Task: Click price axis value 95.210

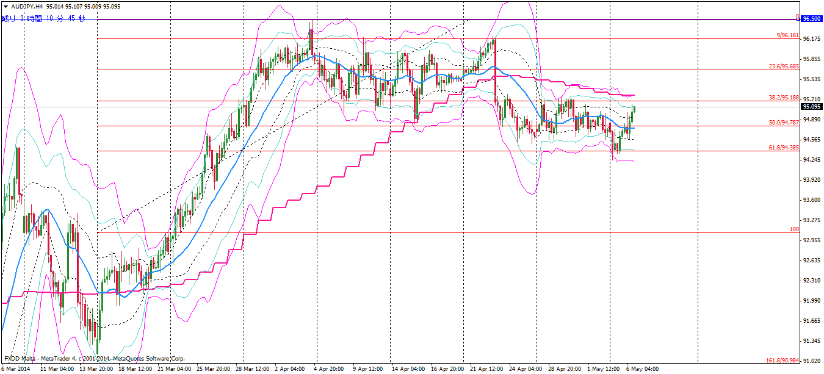Action: coord(812,99)
